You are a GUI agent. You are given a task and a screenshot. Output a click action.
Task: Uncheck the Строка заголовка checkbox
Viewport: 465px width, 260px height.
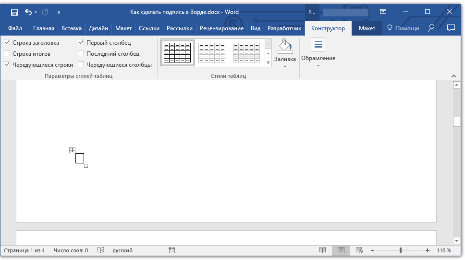(x=7, y=42)
